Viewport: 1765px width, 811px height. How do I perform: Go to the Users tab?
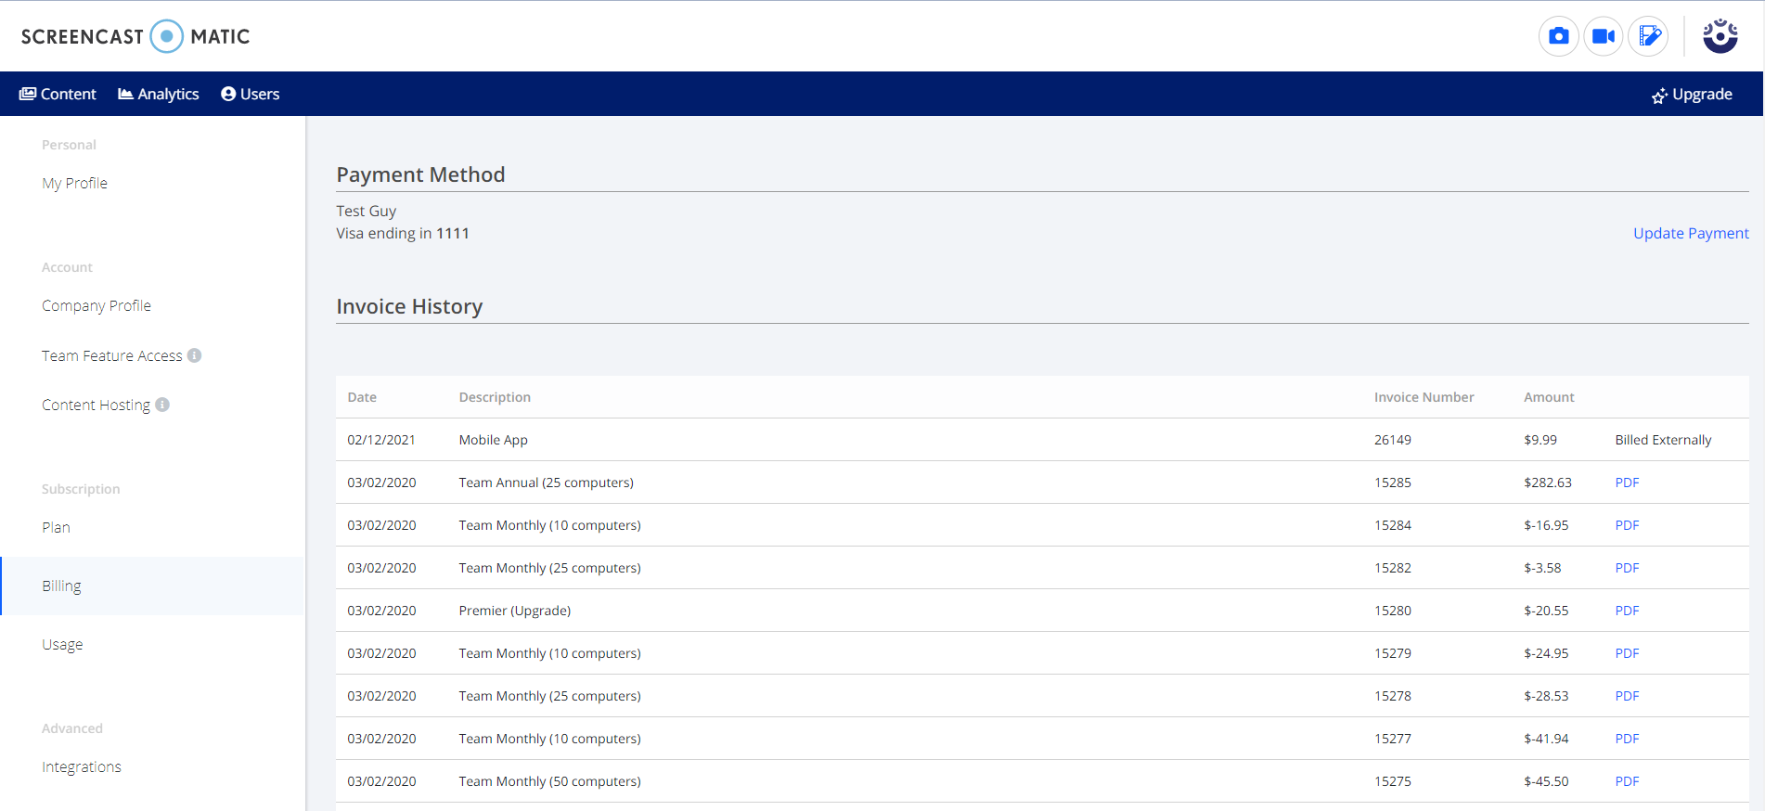pos(251,94)
